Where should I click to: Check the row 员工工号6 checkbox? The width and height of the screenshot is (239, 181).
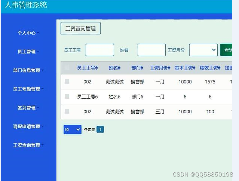point(67,96)
